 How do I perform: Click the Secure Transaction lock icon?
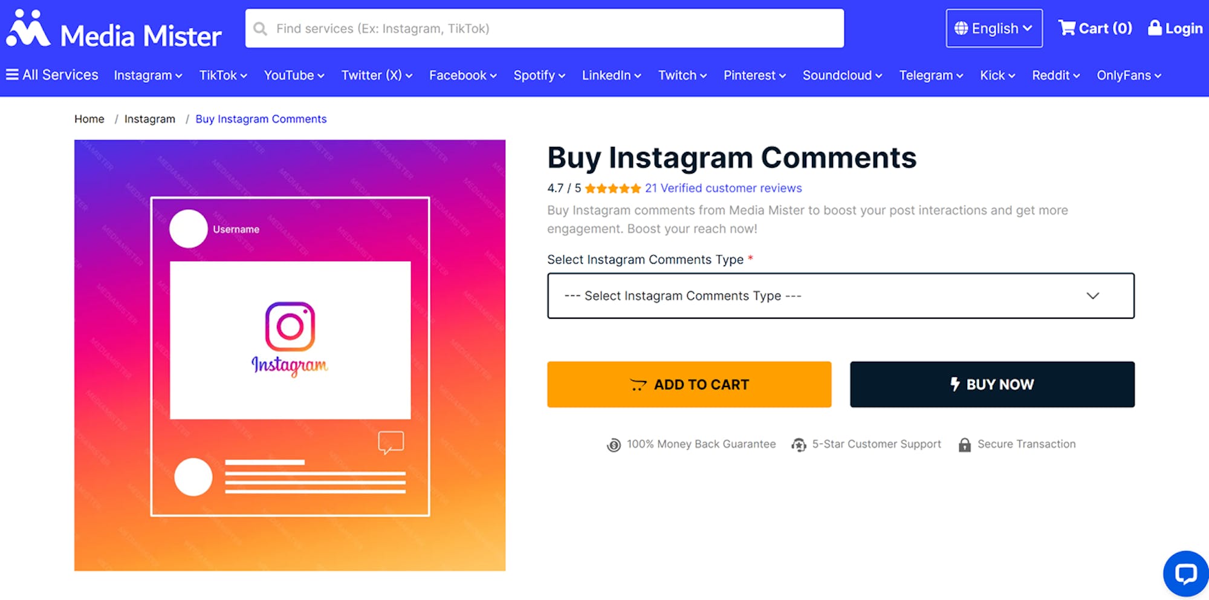(964, 445)
